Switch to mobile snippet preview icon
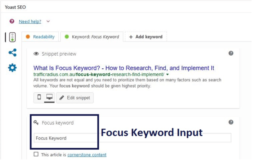Viewport: 256px width, 160px height. (39, 97)
